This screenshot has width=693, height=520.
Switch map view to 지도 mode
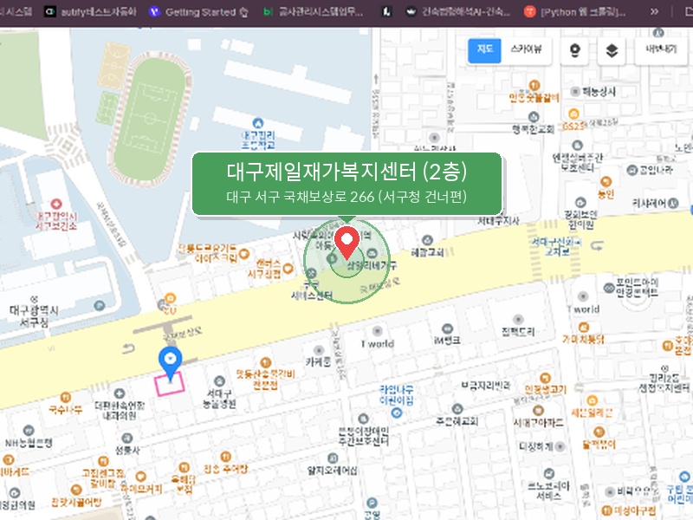[484, 50]
